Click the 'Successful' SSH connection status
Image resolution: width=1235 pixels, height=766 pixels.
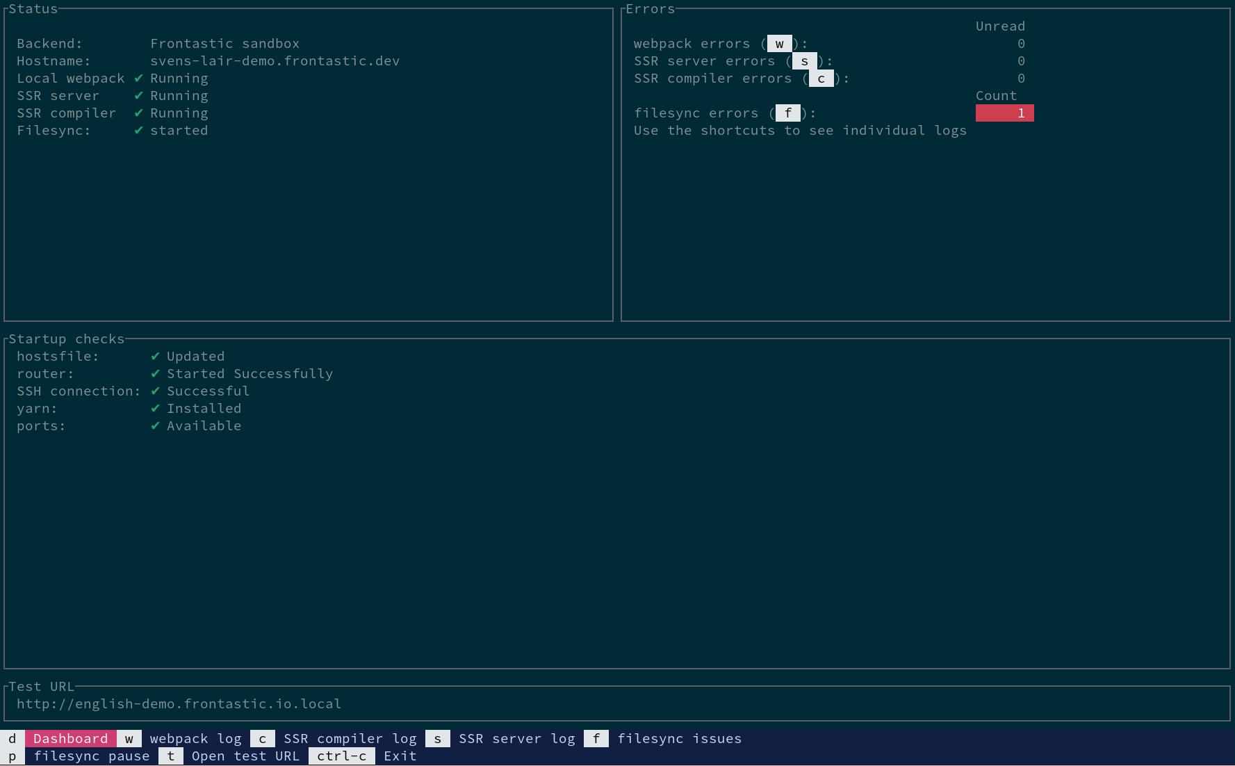tap(208, 391)
